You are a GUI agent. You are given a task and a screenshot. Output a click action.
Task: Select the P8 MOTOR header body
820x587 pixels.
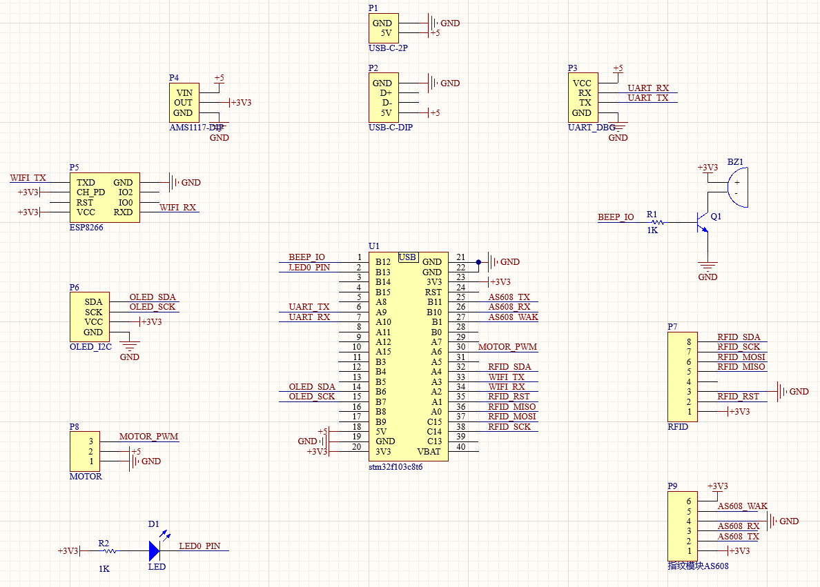(85, 451)
